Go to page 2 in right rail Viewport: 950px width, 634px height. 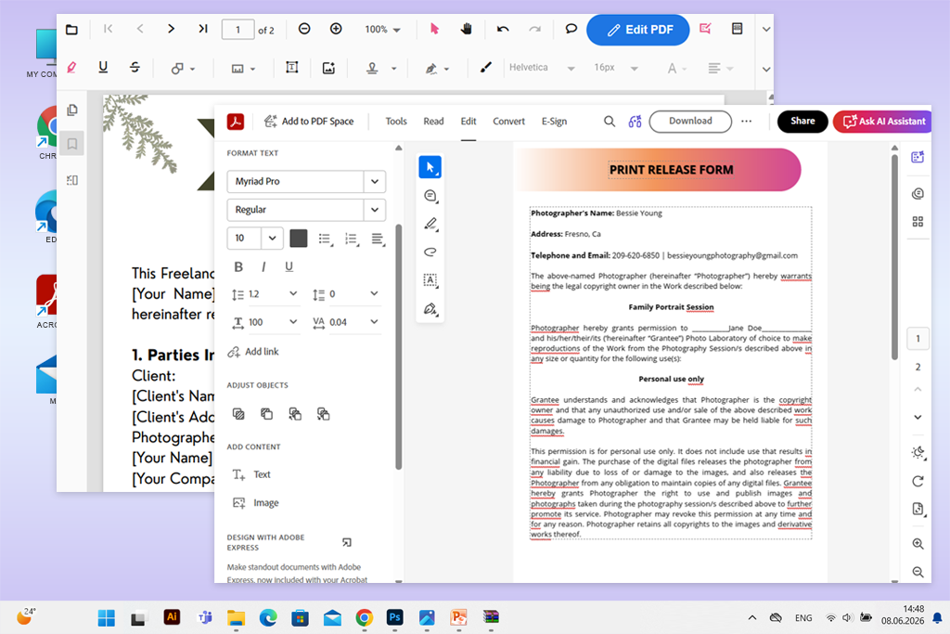point(918,367)
